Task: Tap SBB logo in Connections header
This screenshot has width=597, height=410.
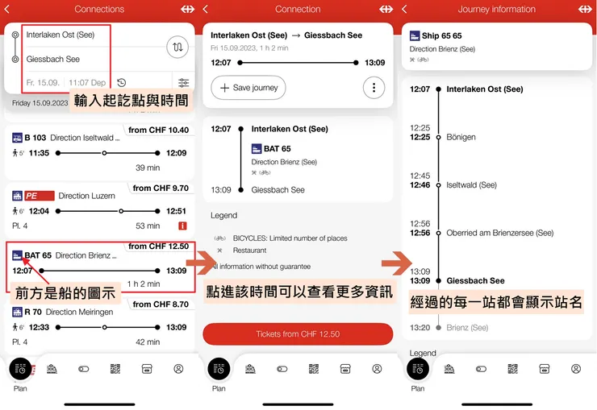Action: (188, 9)
